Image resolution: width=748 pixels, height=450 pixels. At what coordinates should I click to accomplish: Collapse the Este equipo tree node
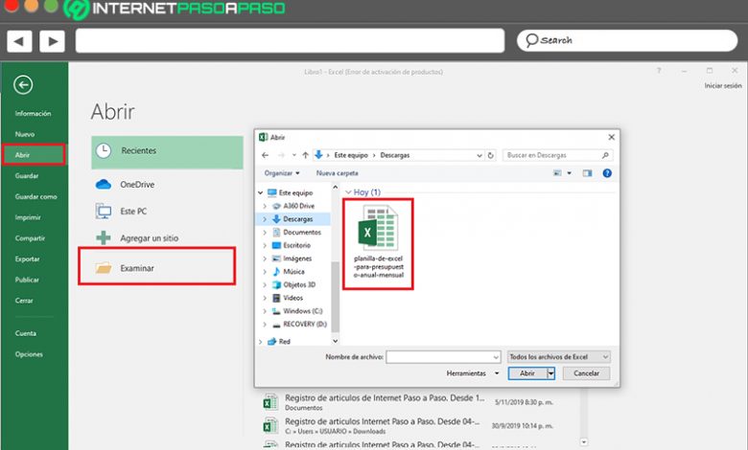[261, 192]
